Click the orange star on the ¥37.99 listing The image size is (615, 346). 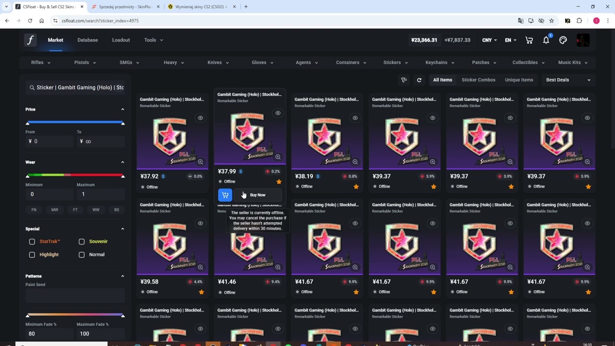click(x=279, y=182)
